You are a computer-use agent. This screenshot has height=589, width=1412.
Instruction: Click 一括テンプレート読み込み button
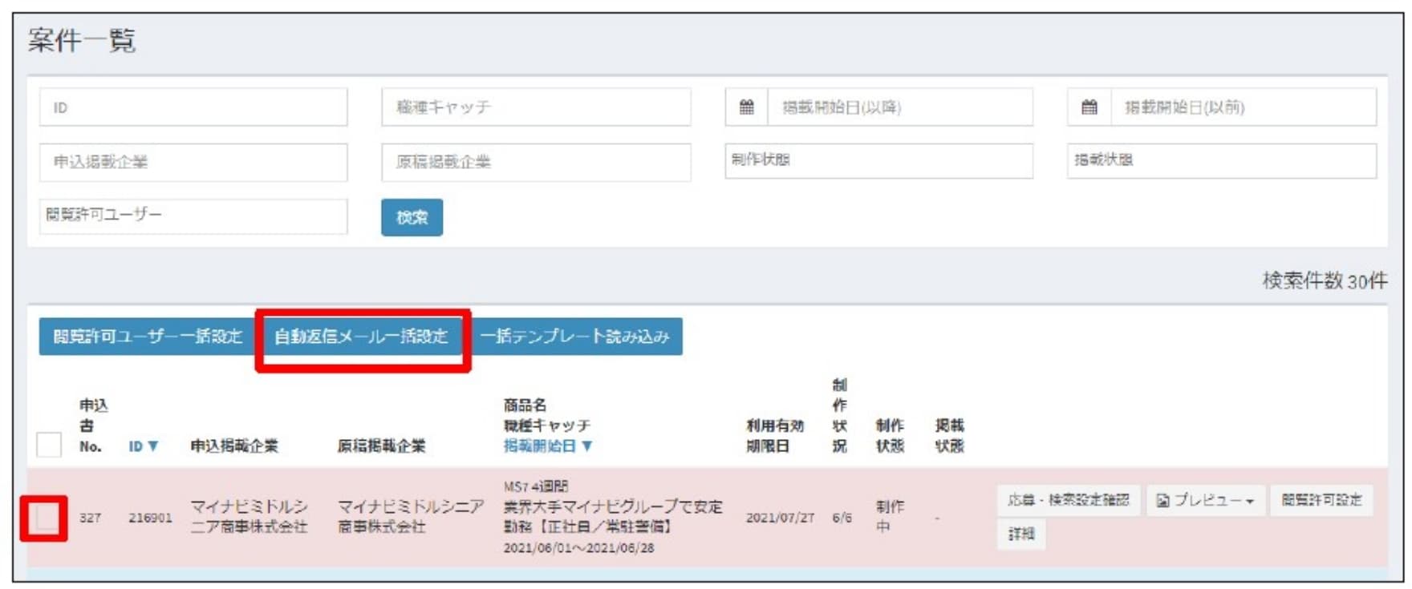[x=575, y=337]
